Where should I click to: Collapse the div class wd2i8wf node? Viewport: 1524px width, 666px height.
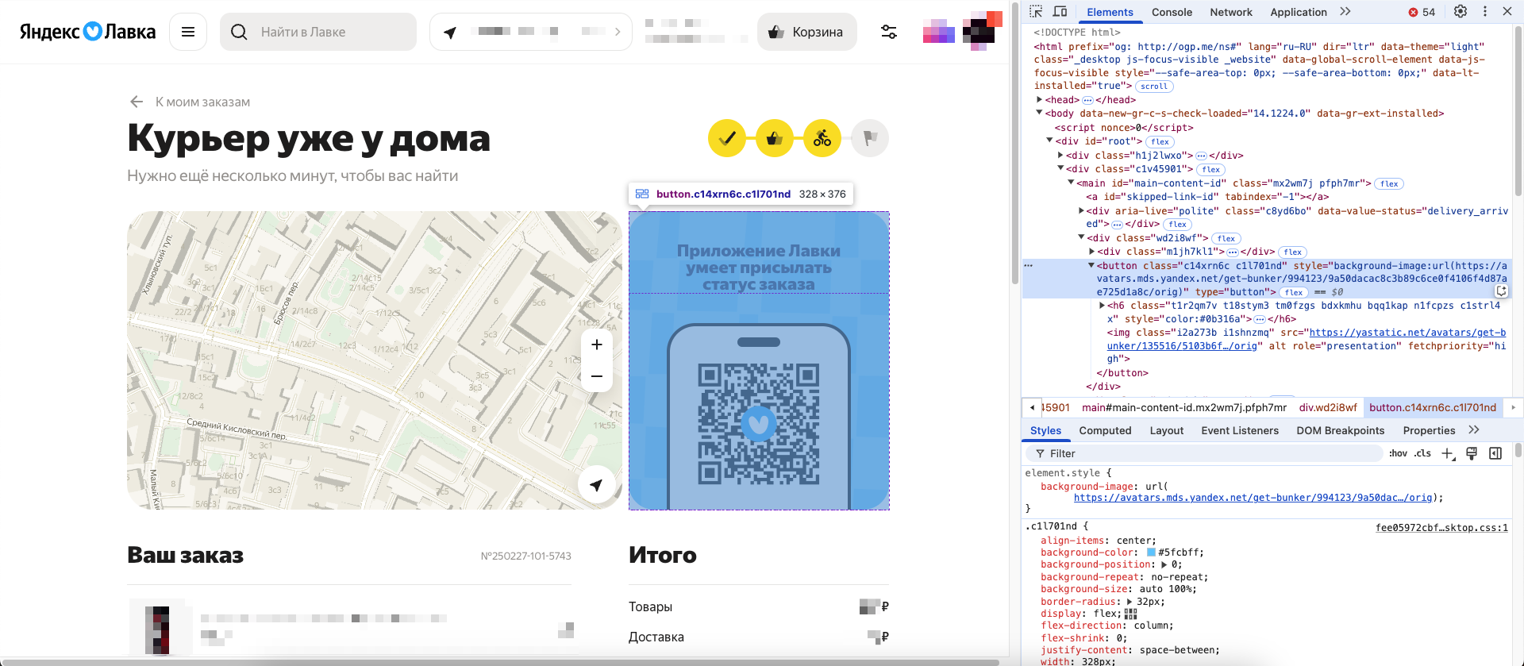(x=1081, y=237)
